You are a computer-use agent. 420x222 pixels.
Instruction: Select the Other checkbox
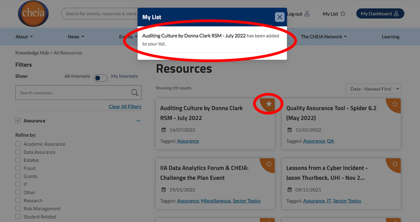click(18, 192)
